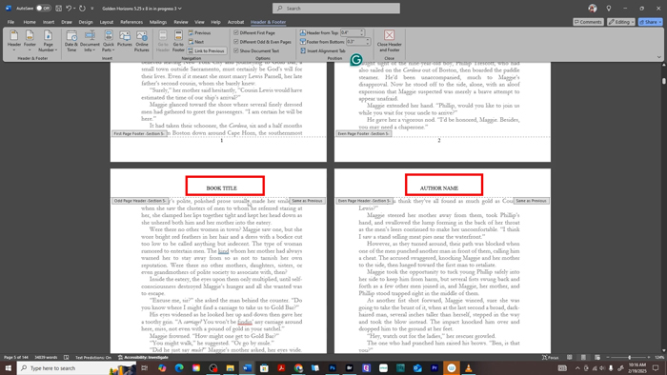Collapse the ribbon with the chevron
Screen dimensions: 667x375
659,57
